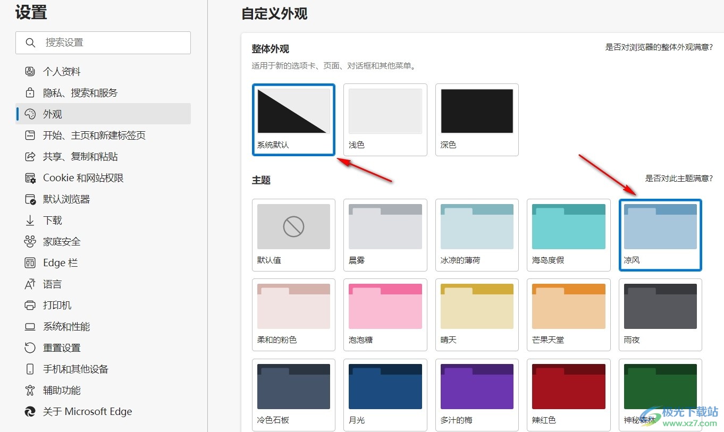Click 是否对此主题满意? link
This screenshot has height=432, width=724.
point(679,179)
